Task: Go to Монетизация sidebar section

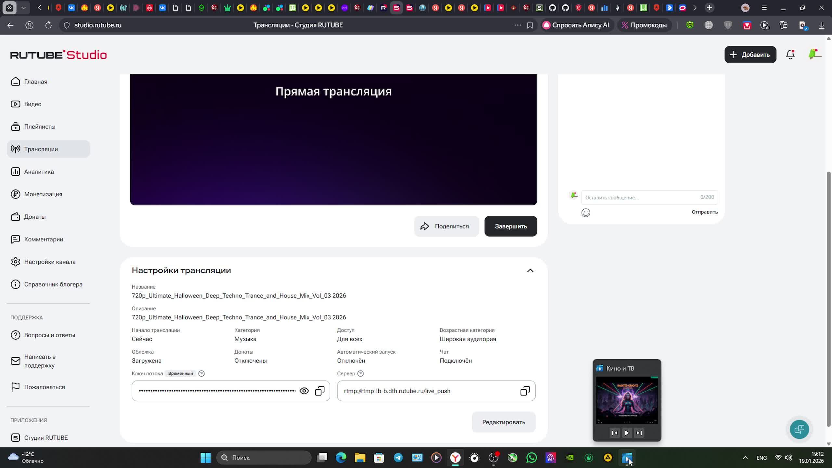Action: [43, 194]
